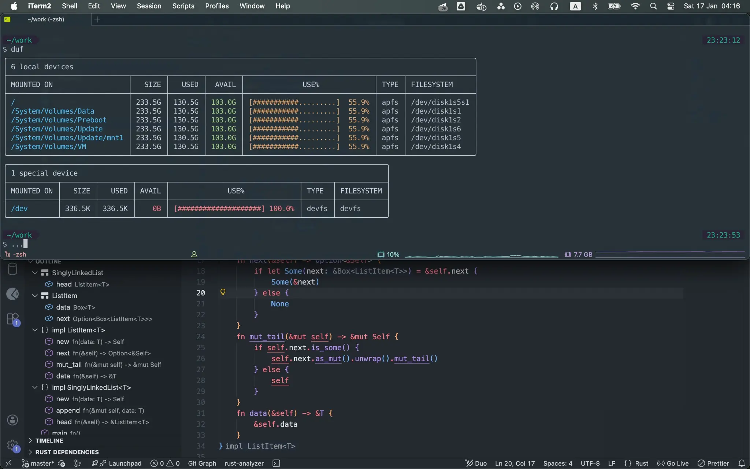Select the ~/work (-zsh) terminal tab

(46, 19)
